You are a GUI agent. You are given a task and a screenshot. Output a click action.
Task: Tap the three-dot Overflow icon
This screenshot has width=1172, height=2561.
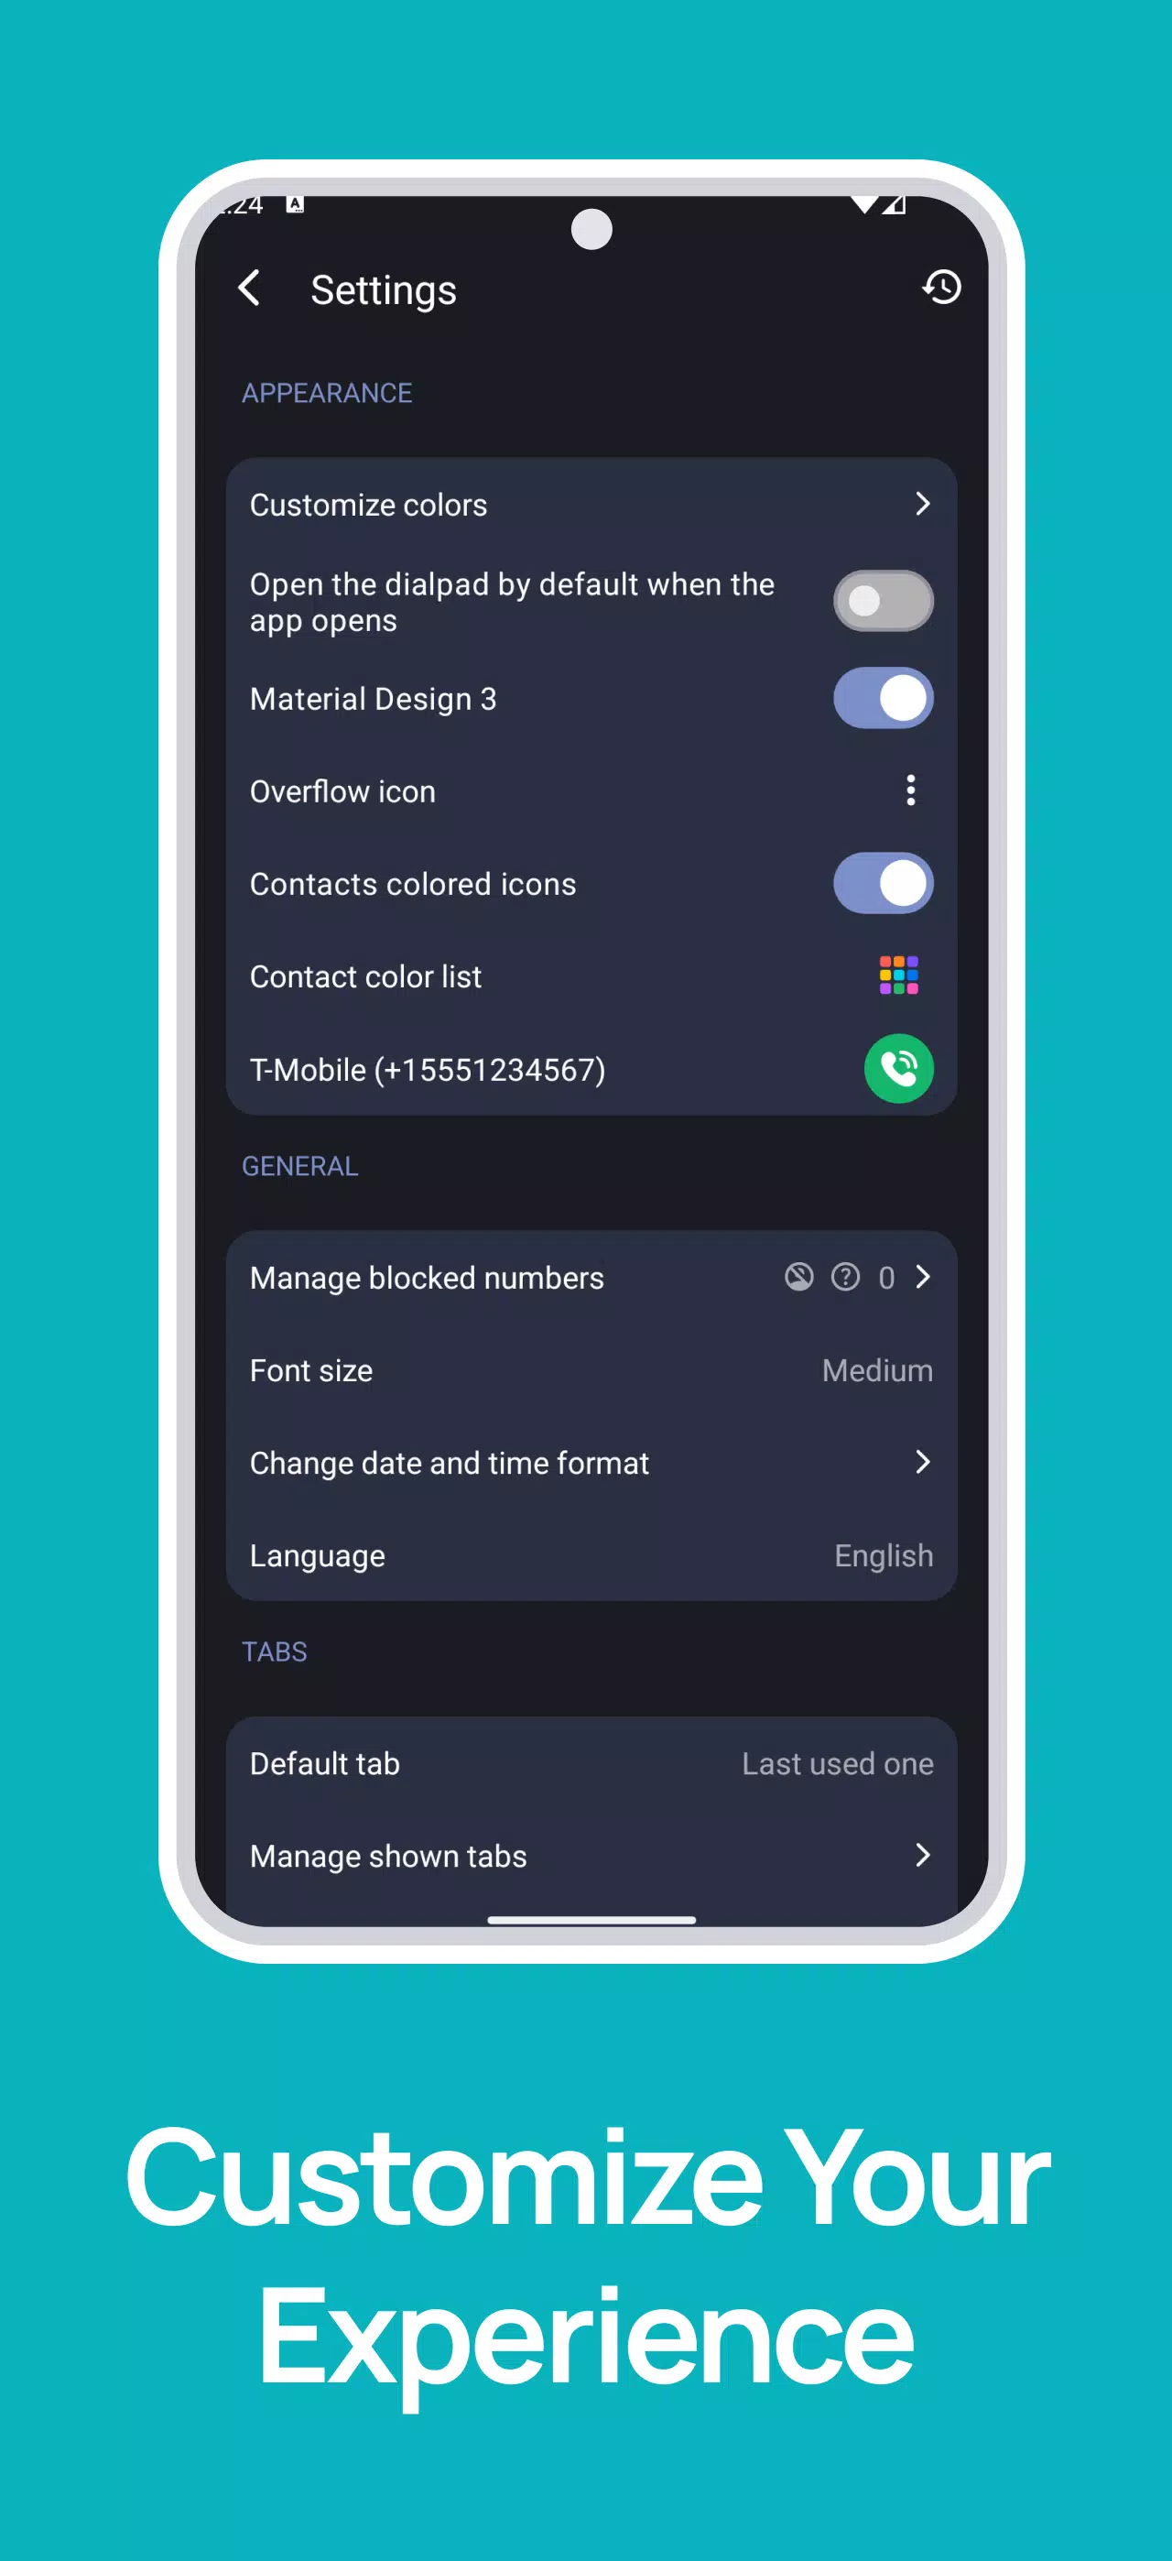coord(910,790)
